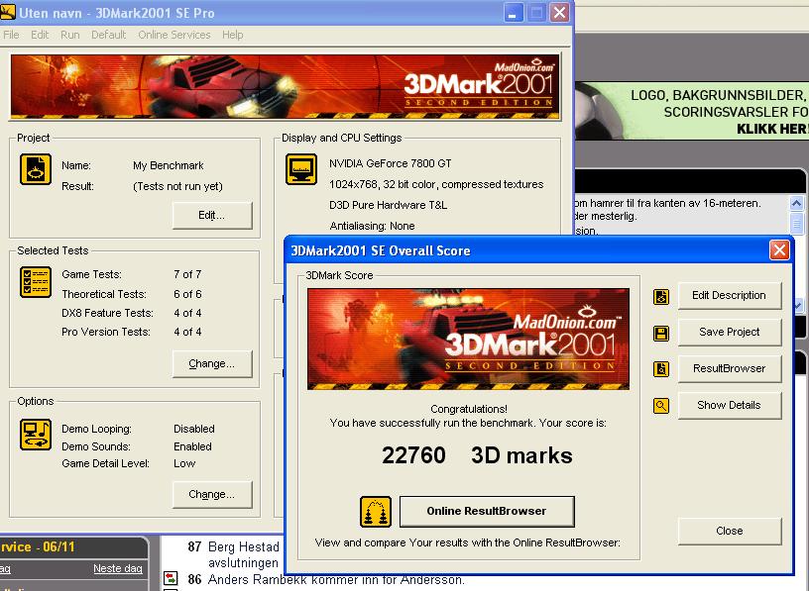Click the 1024x768, 32 bit color text
The height and width of the screenshot is (591, 809).
click(436, 184)
